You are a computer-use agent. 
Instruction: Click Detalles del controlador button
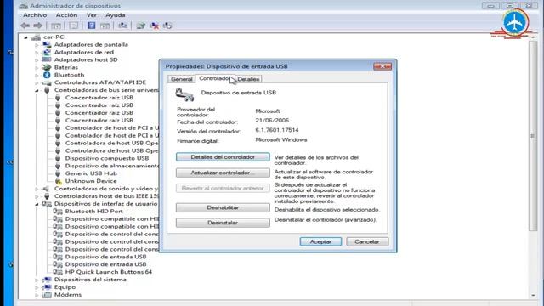[223, 157]
